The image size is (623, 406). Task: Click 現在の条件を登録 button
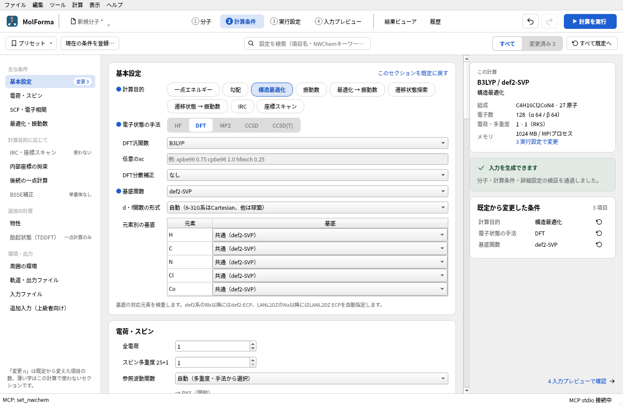click(90, 43)
